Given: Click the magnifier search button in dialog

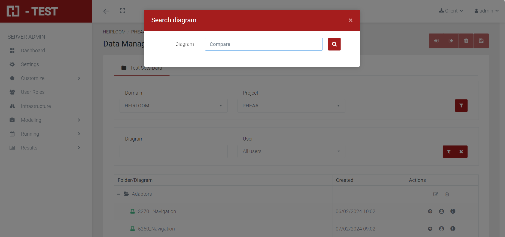Looking at the screenshot, I should 334,44.
